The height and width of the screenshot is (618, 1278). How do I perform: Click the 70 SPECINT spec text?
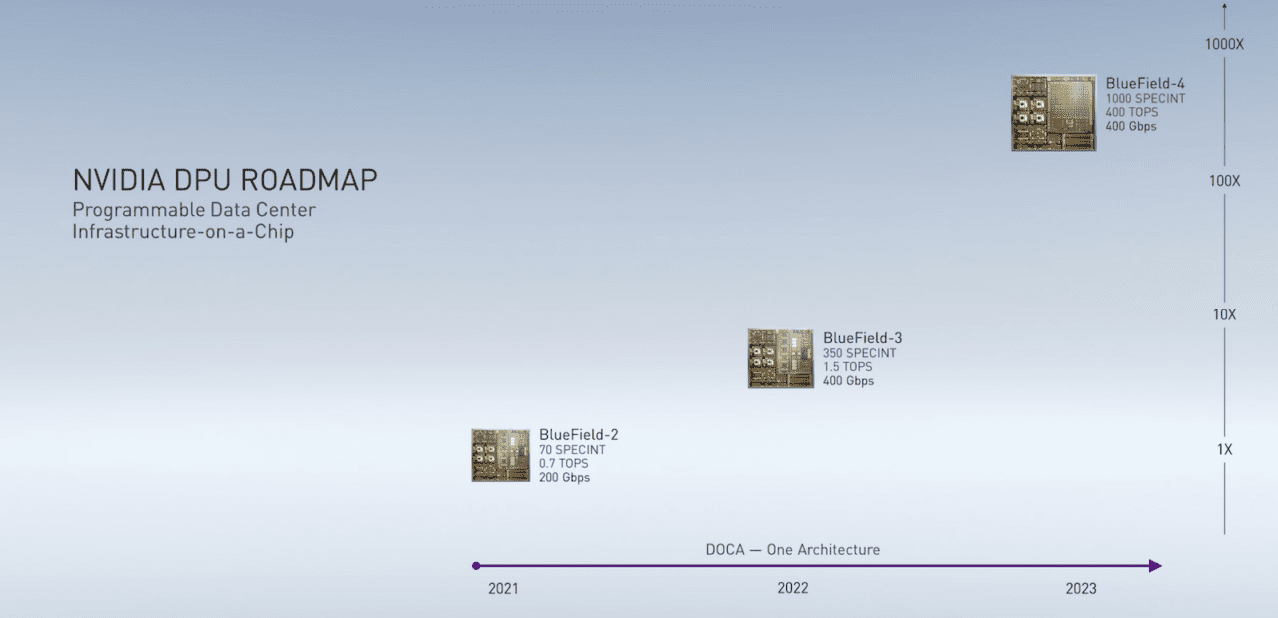(572, 450)
